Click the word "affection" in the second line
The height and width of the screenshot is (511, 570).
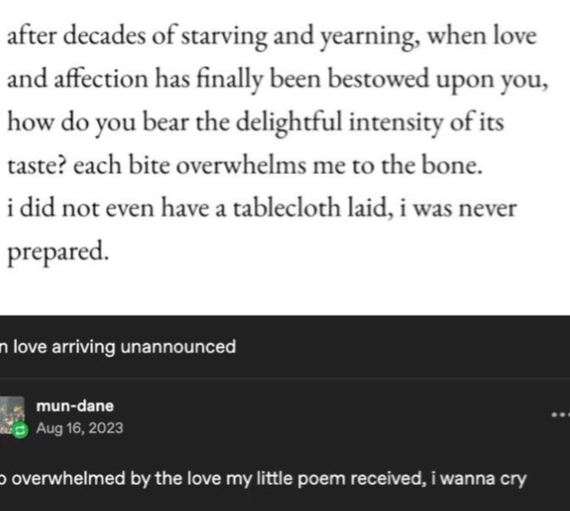[x=101, y=79]
